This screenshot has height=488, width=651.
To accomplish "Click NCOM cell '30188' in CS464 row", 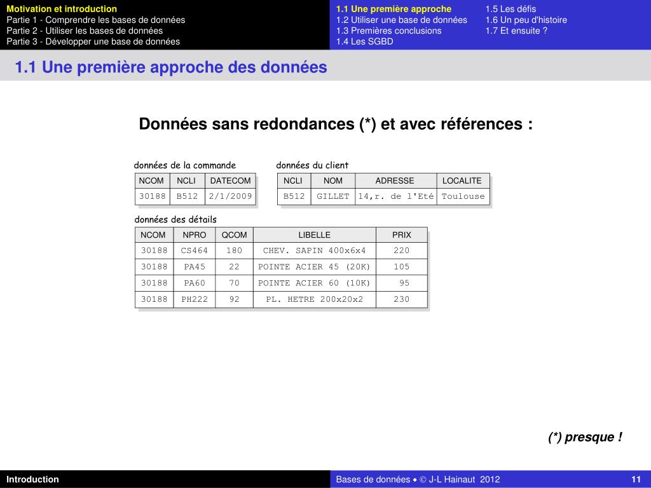I will pyautogui.click(x=154, y=250).
